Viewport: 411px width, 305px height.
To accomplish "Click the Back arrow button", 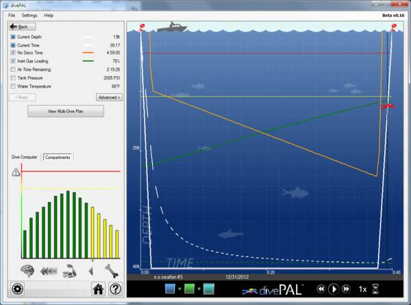I will 23,27.
